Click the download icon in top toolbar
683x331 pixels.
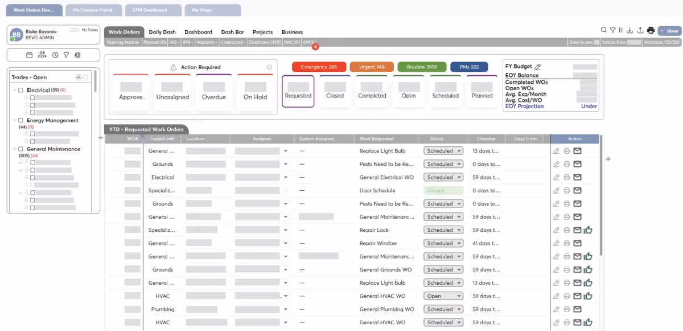click(x=630, y=31)
